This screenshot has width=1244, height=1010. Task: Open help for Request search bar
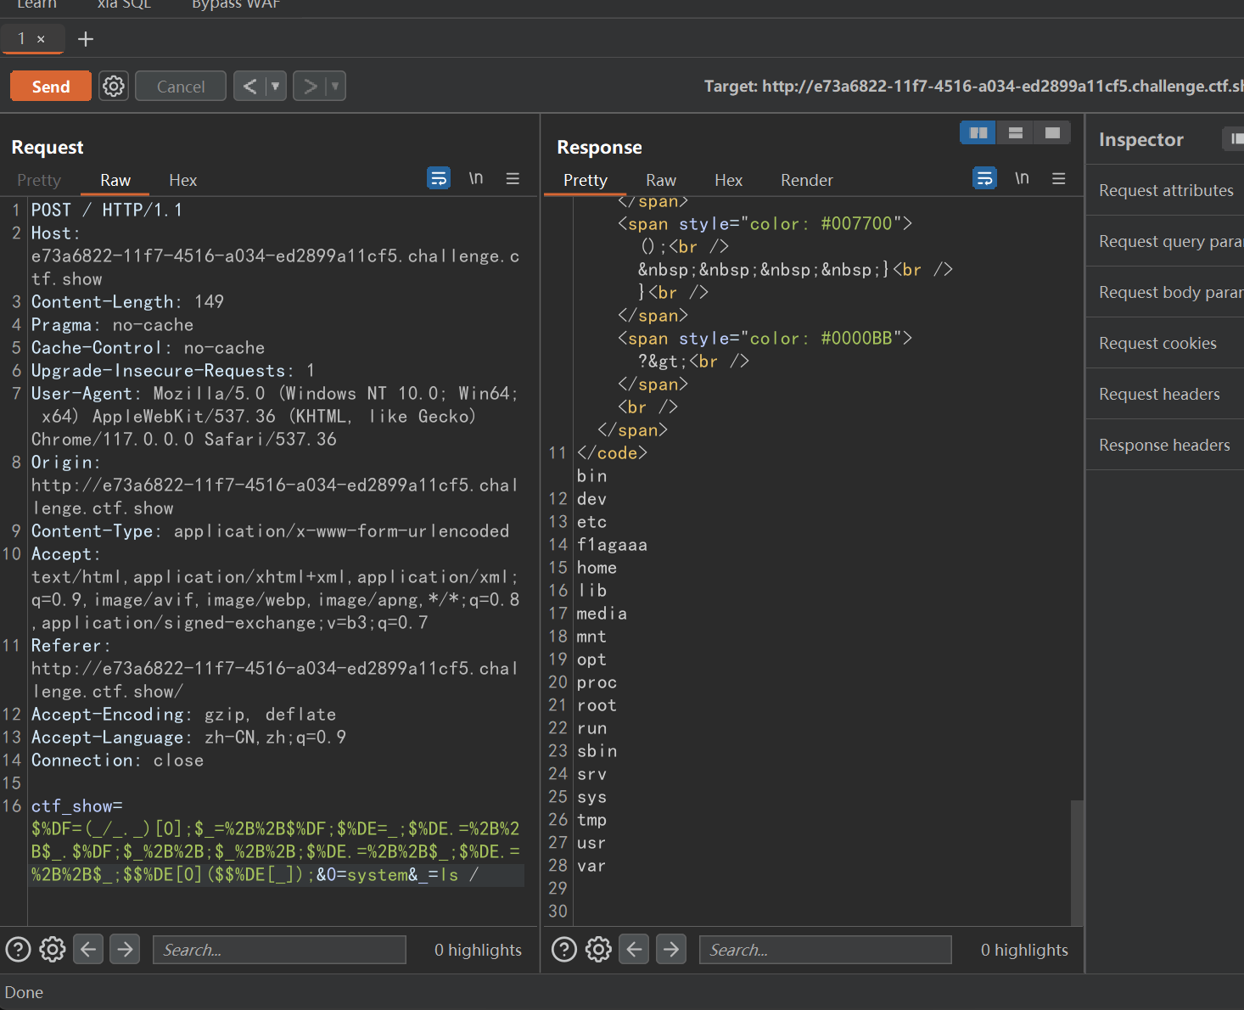click(19, 949)
